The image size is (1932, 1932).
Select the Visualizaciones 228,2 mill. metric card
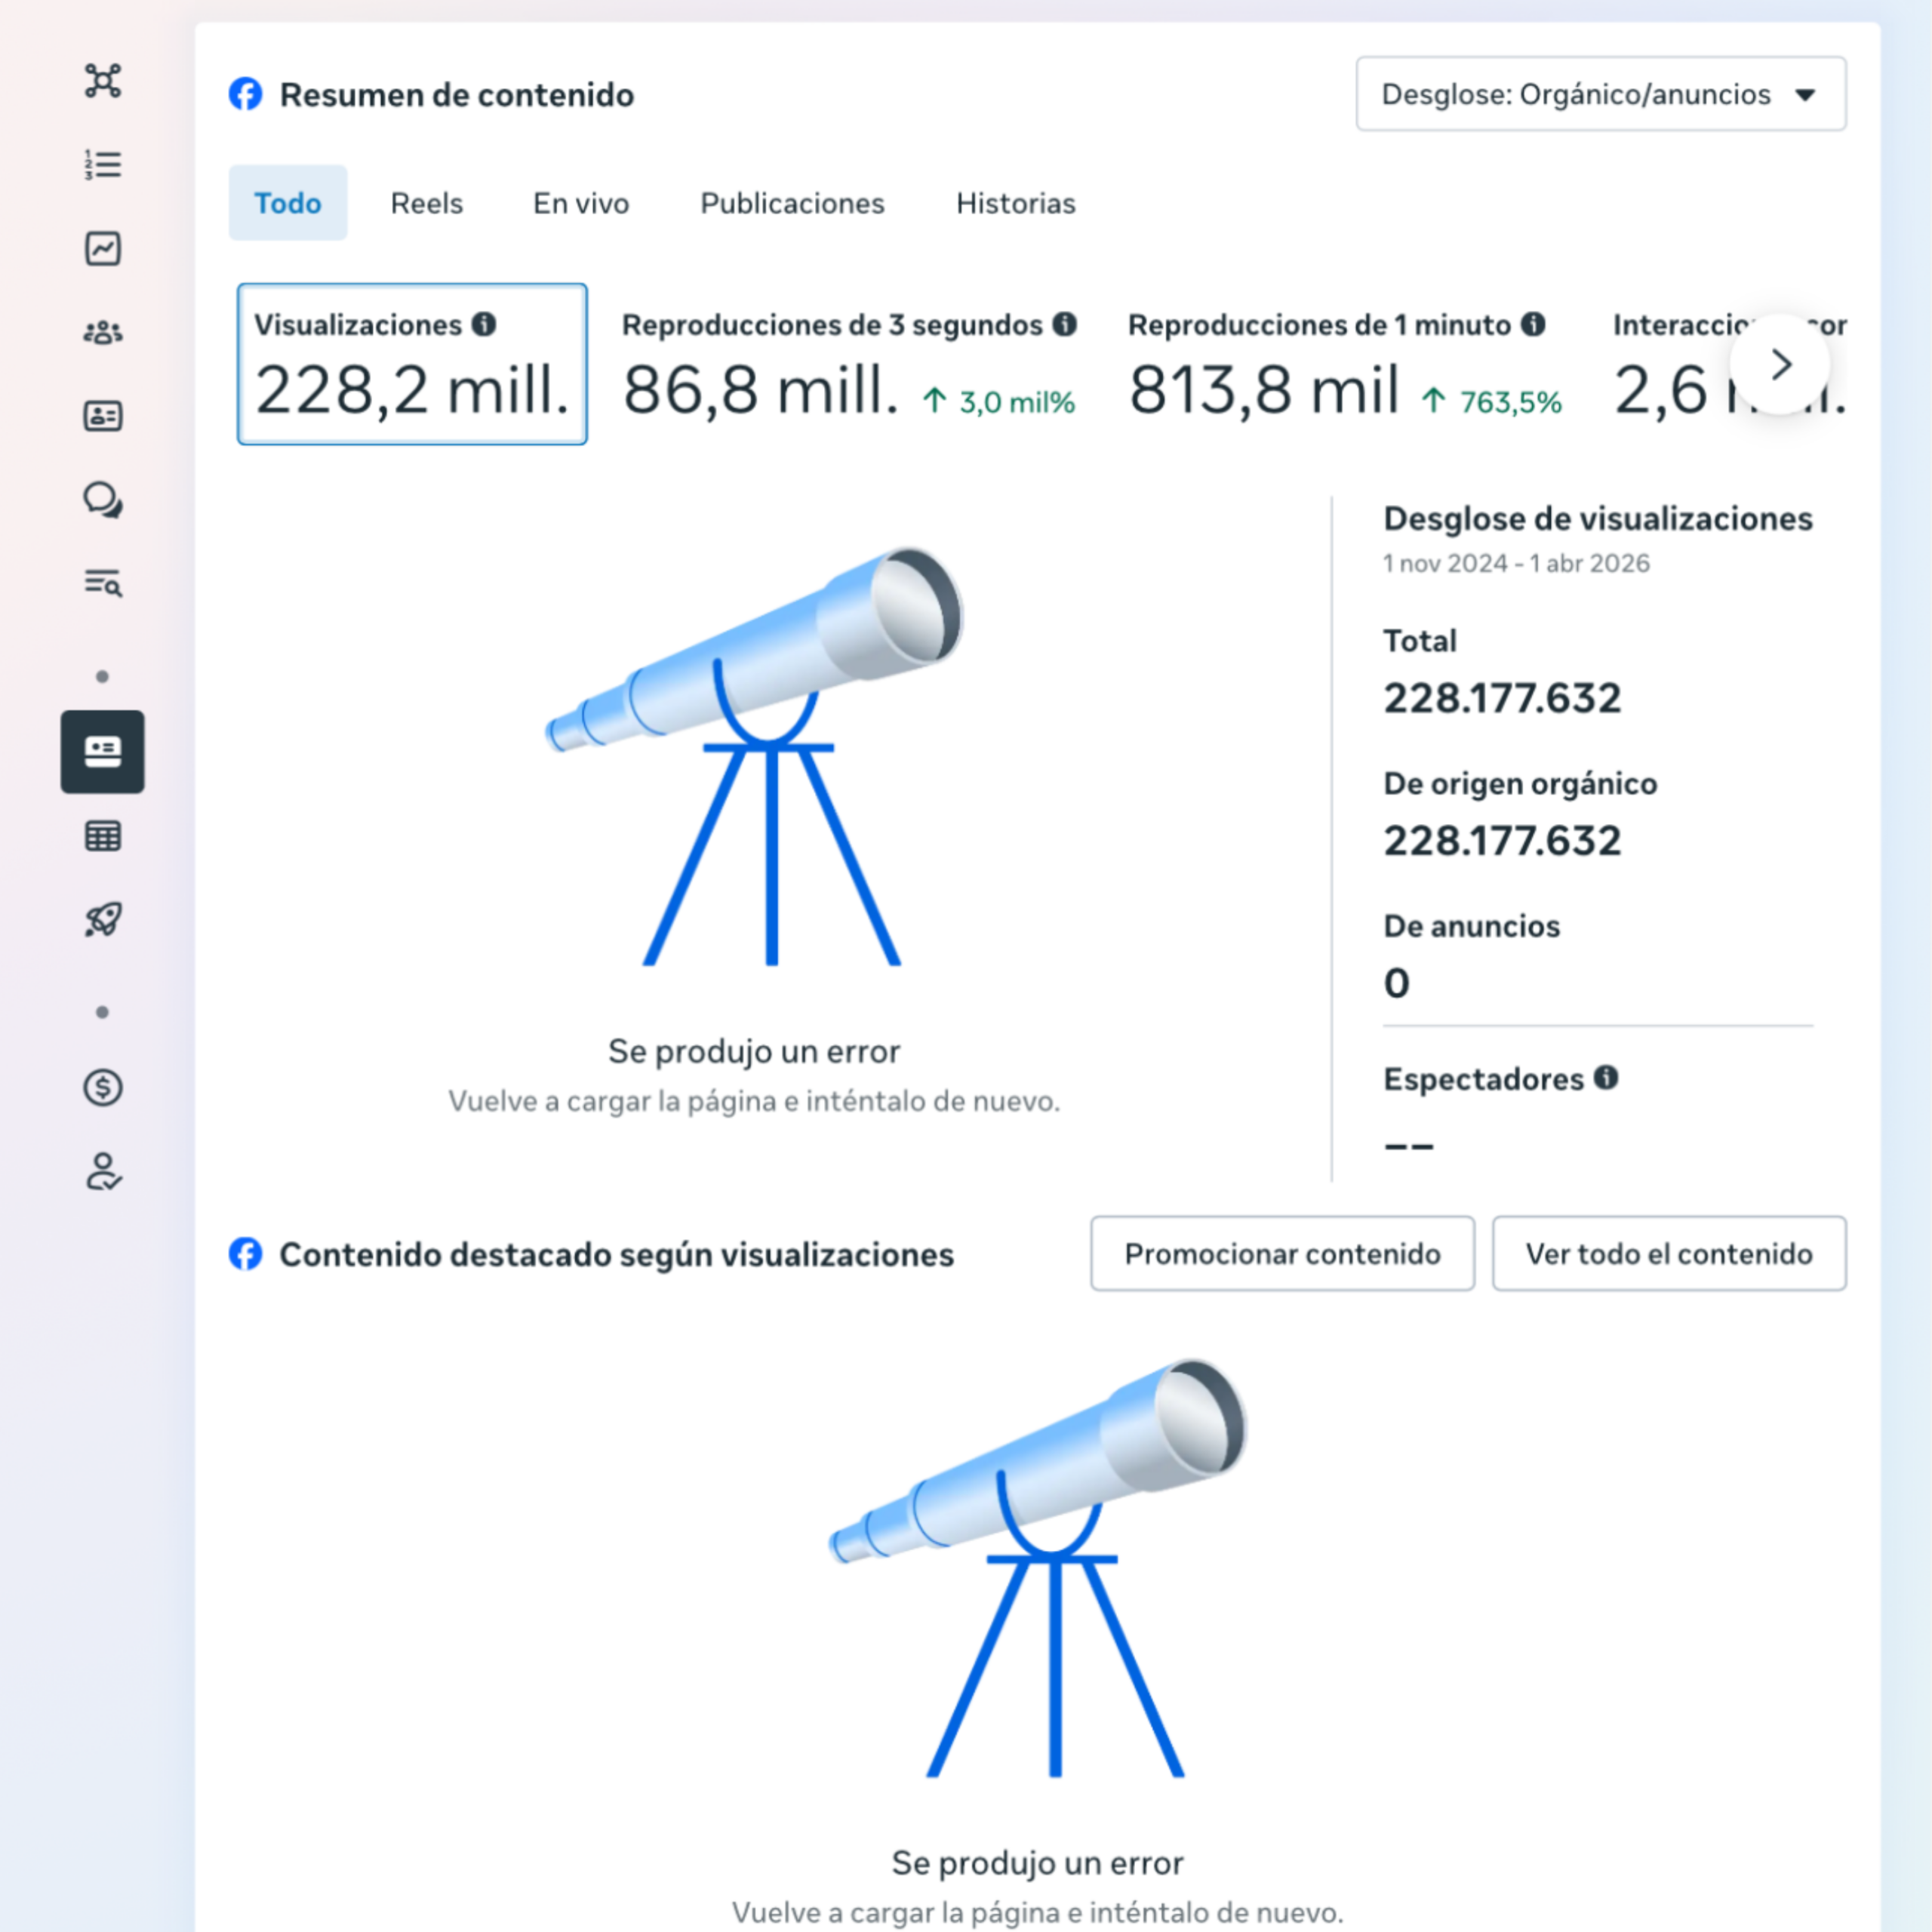click(x=412, y=364)
